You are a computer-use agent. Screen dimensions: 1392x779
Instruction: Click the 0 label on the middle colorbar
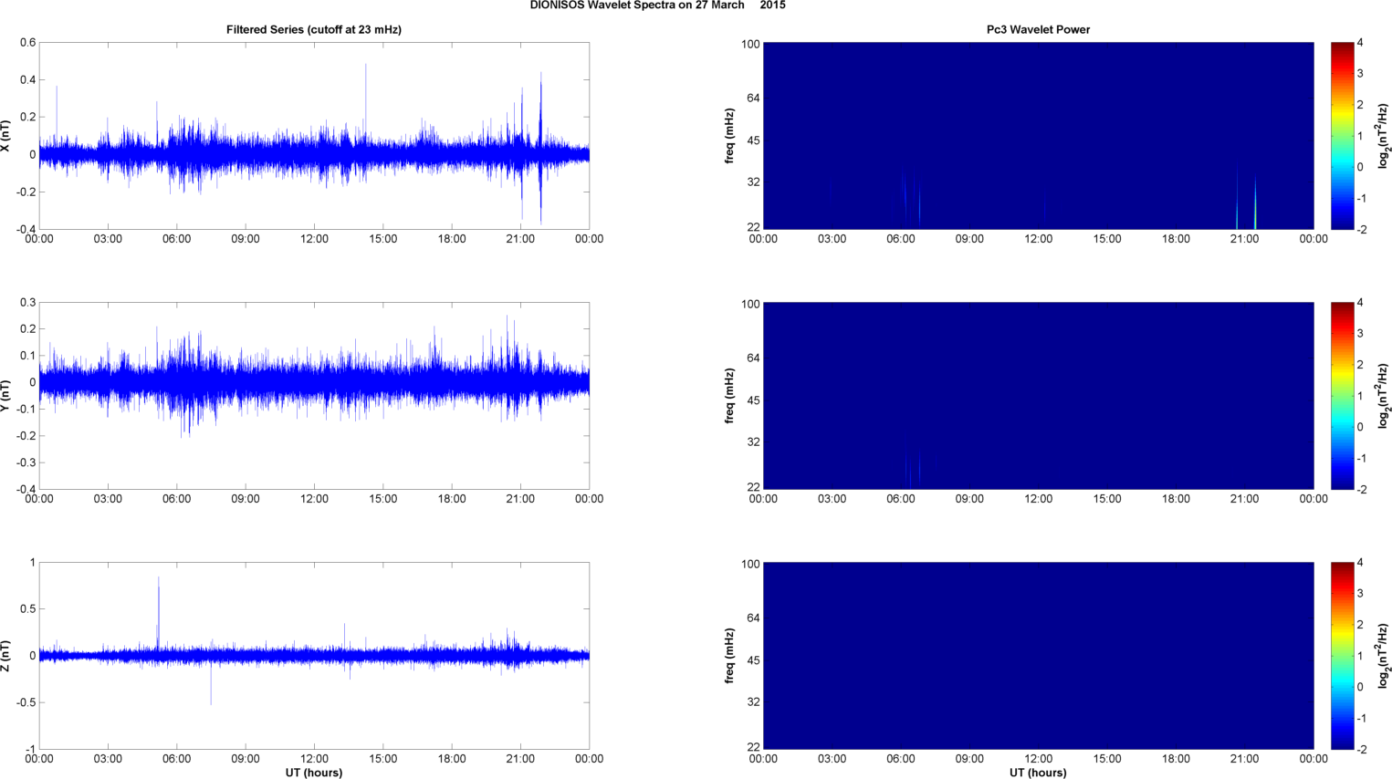coord(1360,427)
